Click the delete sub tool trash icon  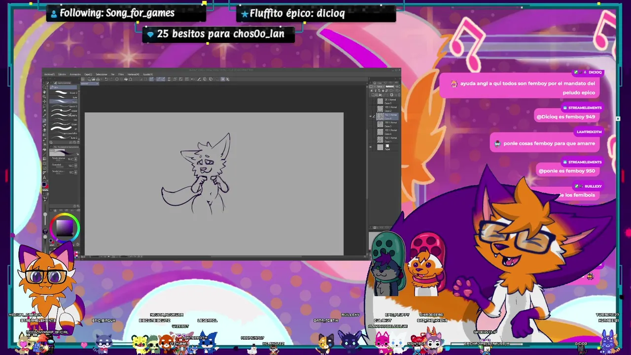(78, 142)
